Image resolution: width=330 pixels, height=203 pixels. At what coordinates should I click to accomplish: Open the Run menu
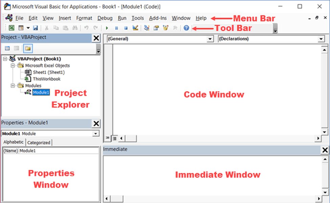[x=122, y=18]
